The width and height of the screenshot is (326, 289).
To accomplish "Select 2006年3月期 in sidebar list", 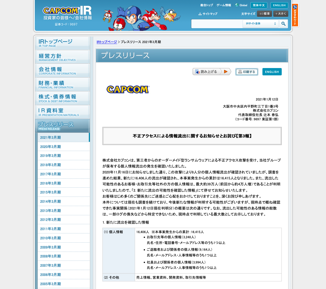I will click(64, 275).
